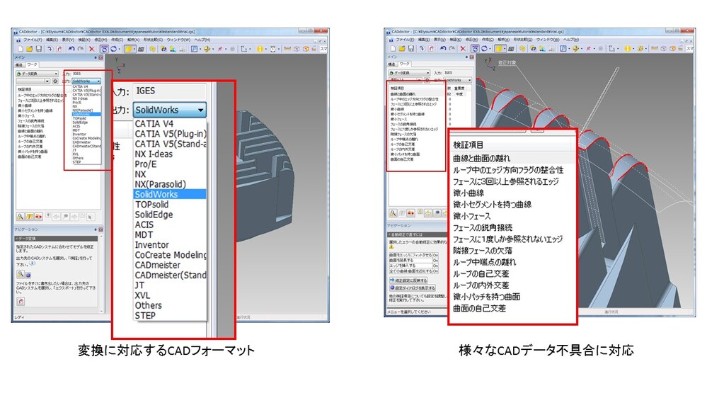The width and height of the screenshot is (707, 398).
Task: Click red X delete icon in right window toolbar
Action: pos(463,48)
